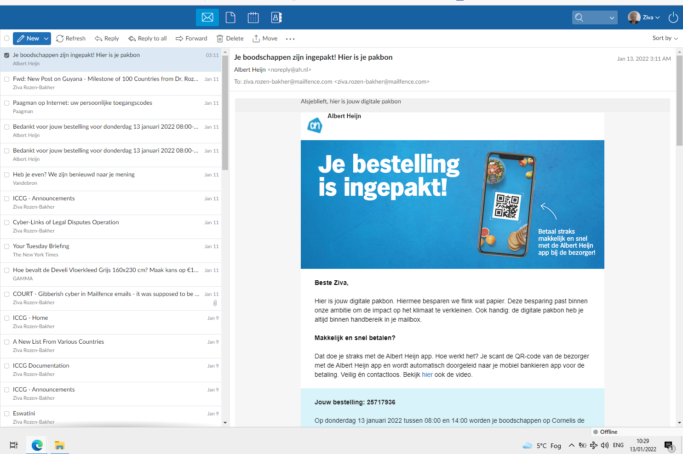This screenshot has height=454, width=683.
Task: Click the Je bestelling is ingepakt banner
Action: (453, 204)
